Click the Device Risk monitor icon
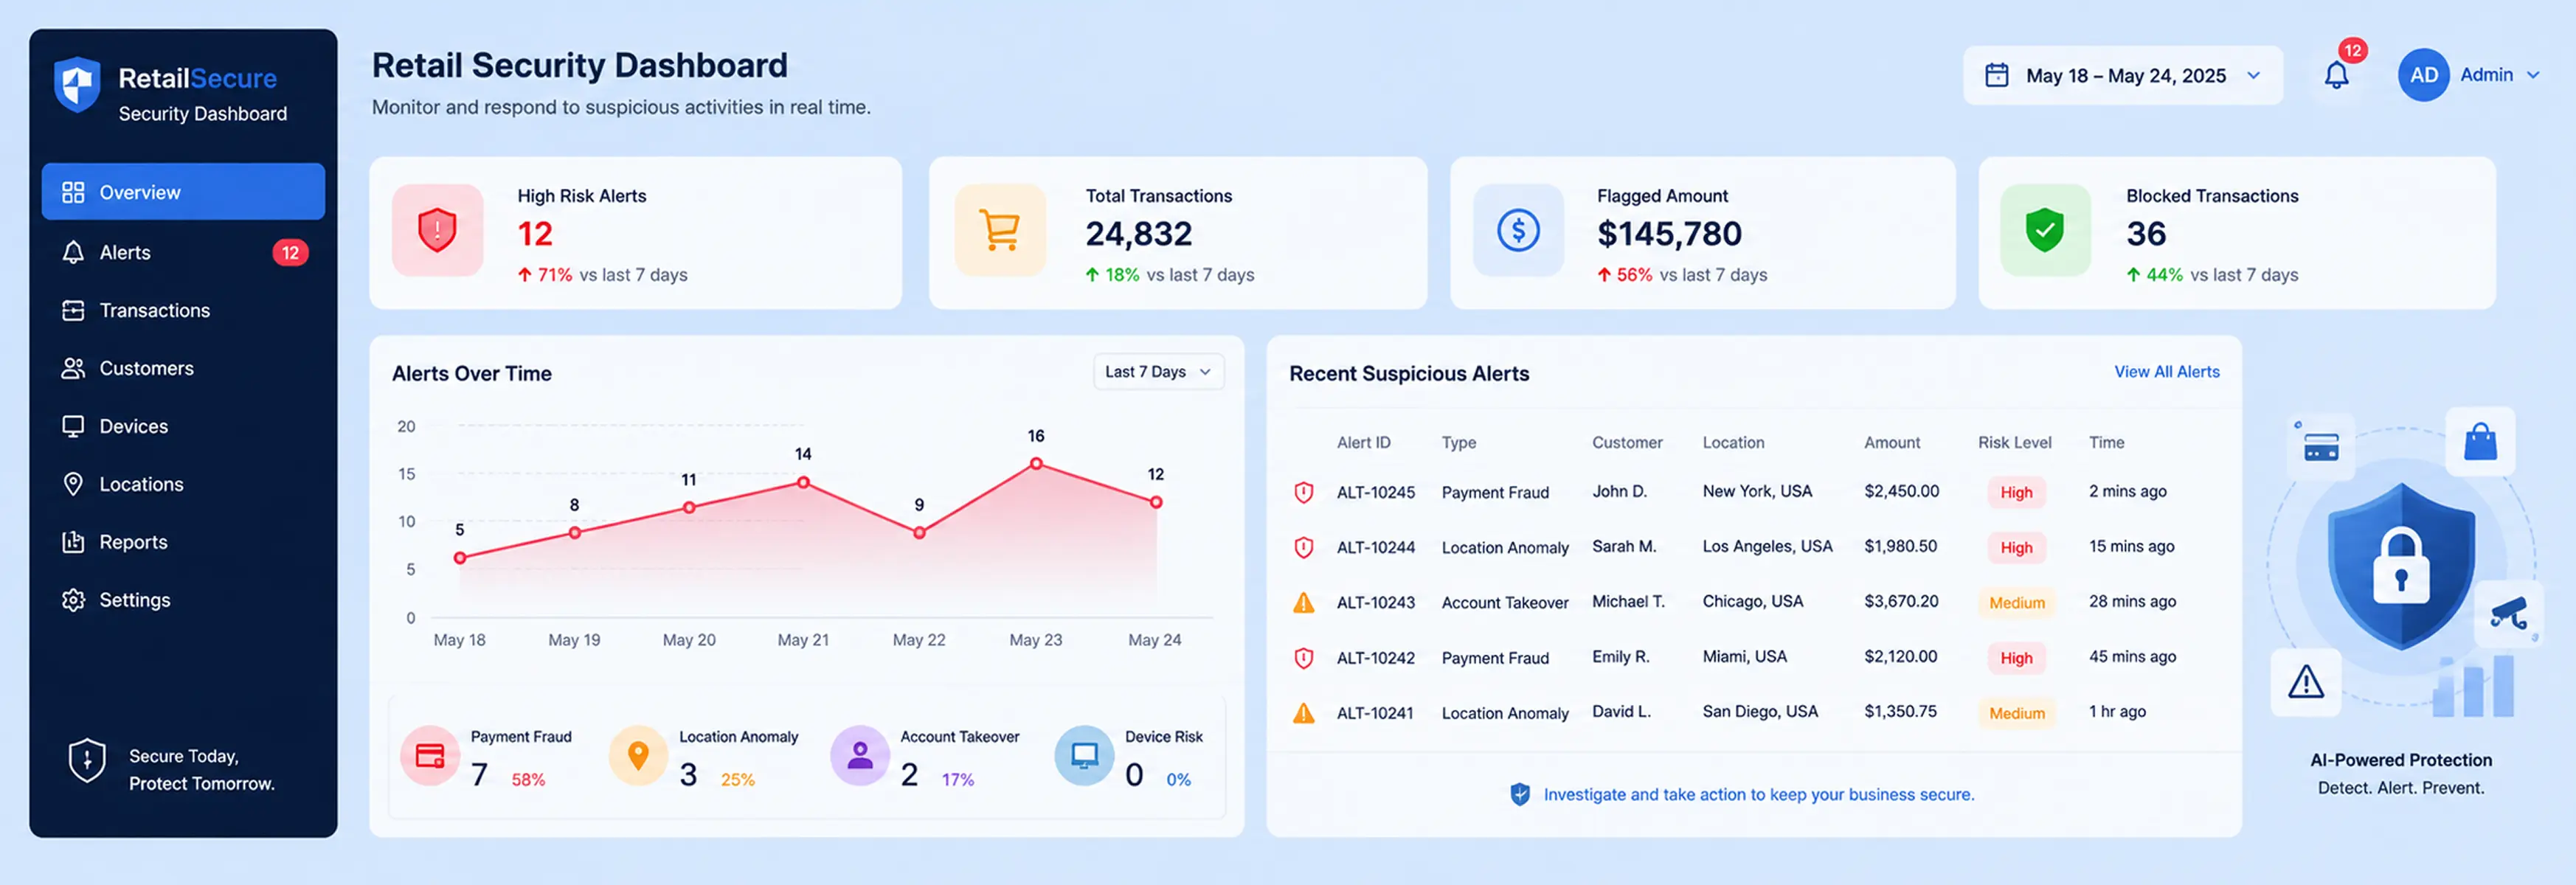 pyautogui.click(x=1084, y=755)
